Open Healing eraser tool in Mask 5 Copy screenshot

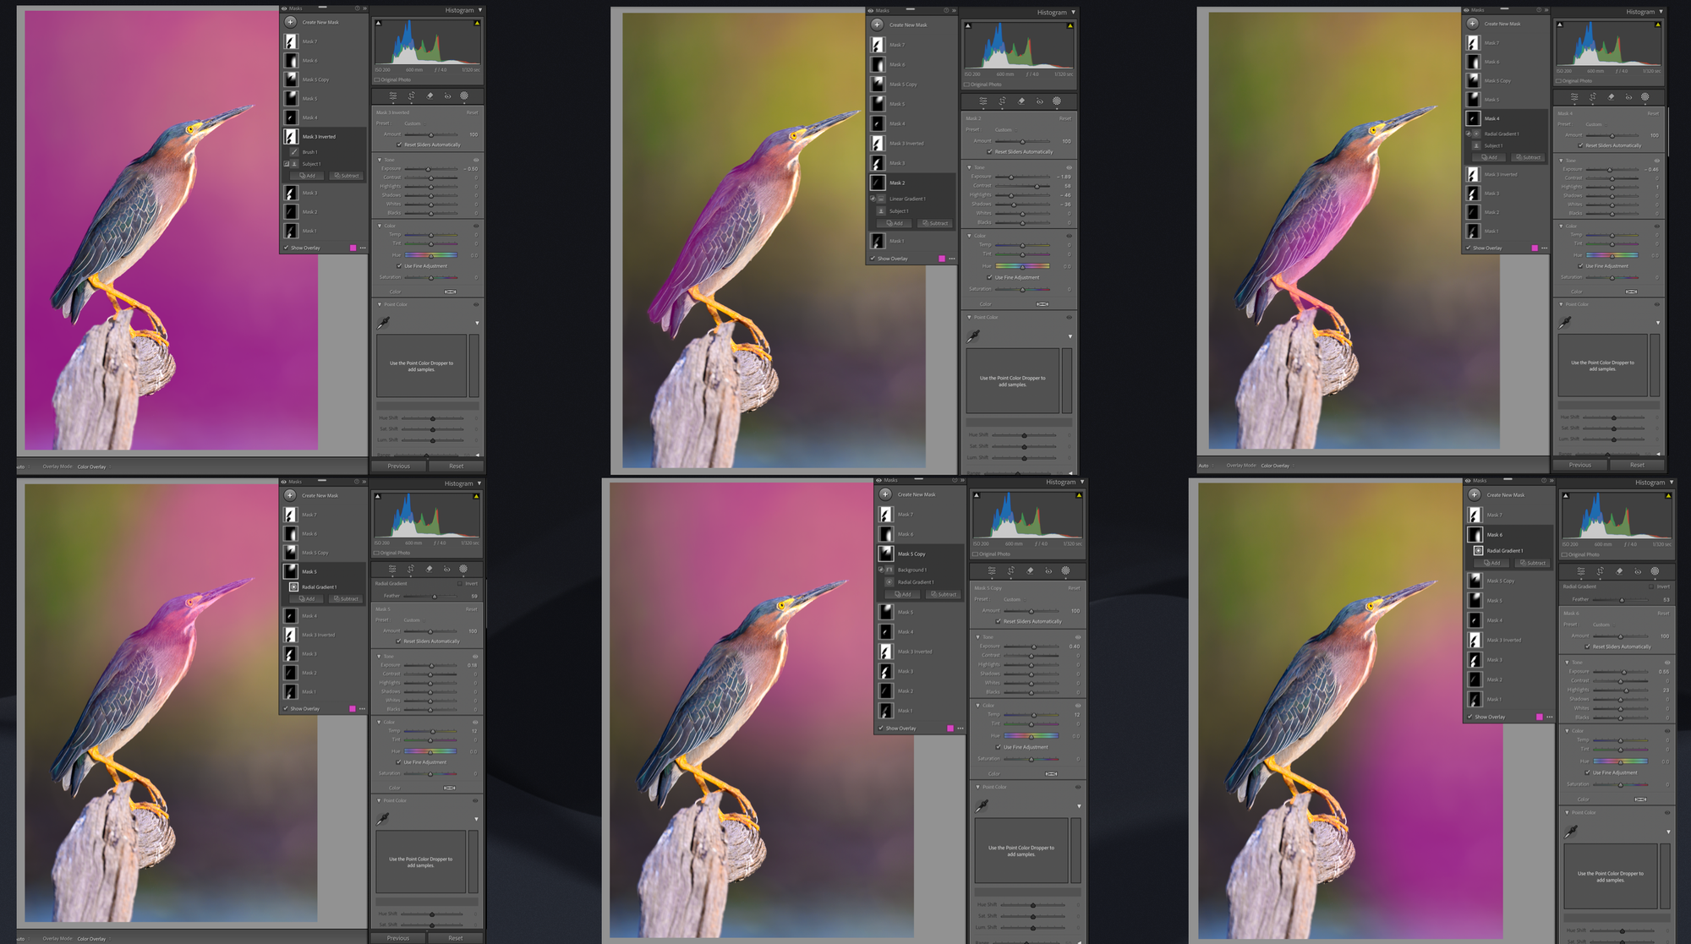pos(1030,570)
